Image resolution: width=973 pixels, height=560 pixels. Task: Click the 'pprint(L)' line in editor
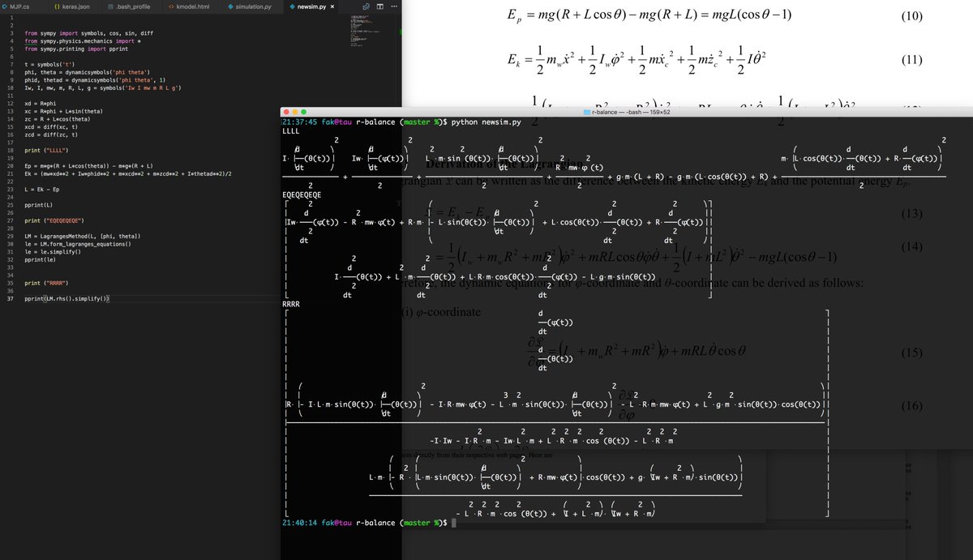pos(38,205)
